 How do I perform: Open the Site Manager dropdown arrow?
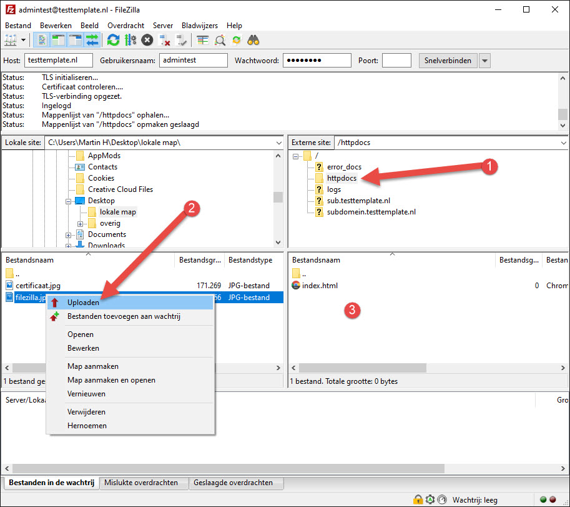tap(23, 40)
